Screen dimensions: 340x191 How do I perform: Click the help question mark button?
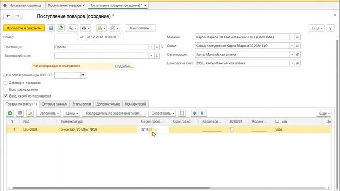point(330,28)
